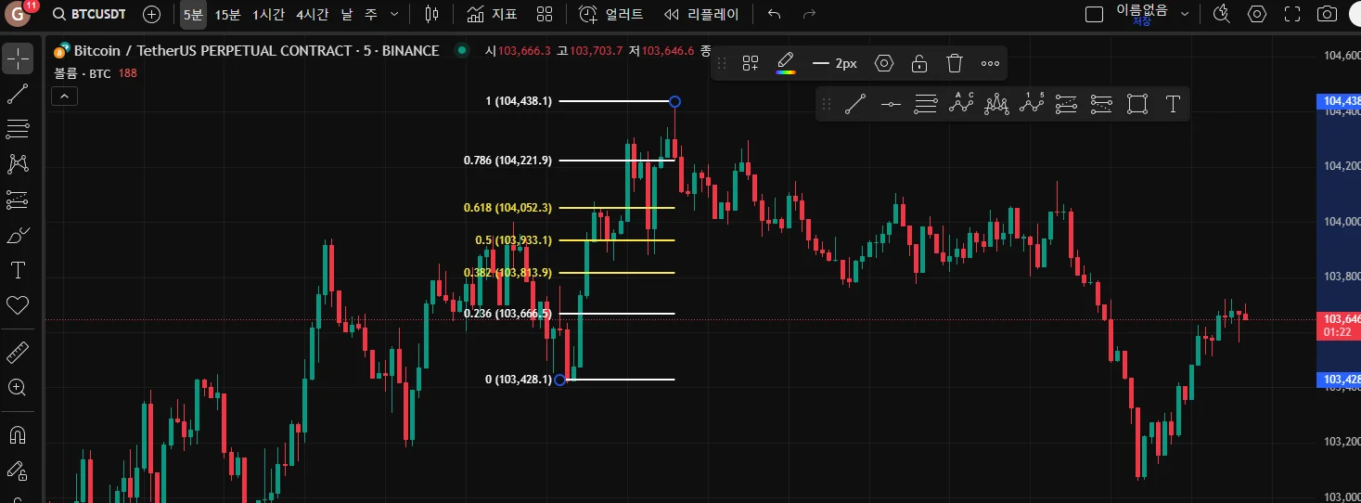Switch to the 15분 timeframe
1361x503 pixels.
coord(227,14)
